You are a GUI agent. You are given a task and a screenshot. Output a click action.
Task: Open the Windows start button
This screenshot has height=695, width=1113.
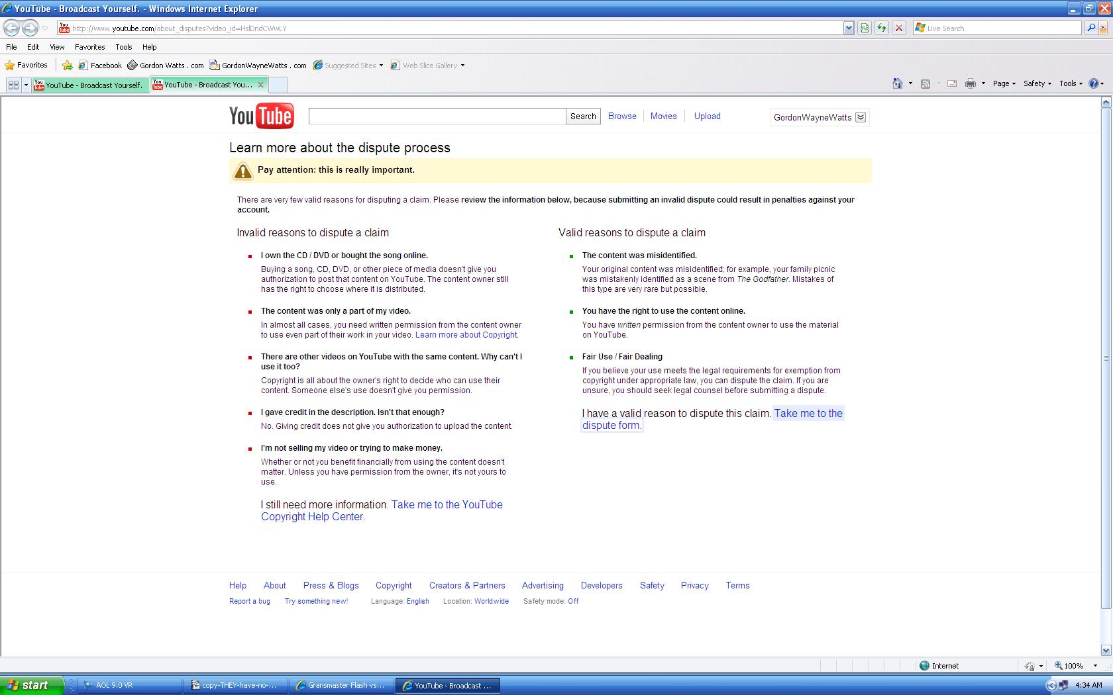32,685
